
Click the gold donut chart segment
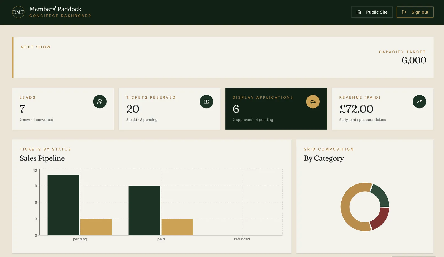[345, 207]
